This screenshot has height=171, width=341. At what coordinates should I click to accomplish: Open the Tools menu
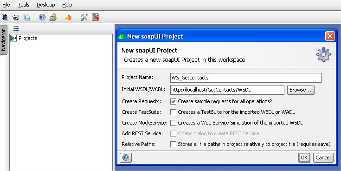24,5
